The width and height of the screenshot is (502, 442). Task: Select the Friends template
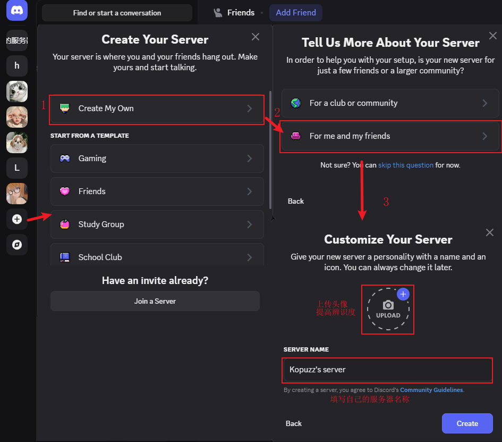[x=157, y=191]
